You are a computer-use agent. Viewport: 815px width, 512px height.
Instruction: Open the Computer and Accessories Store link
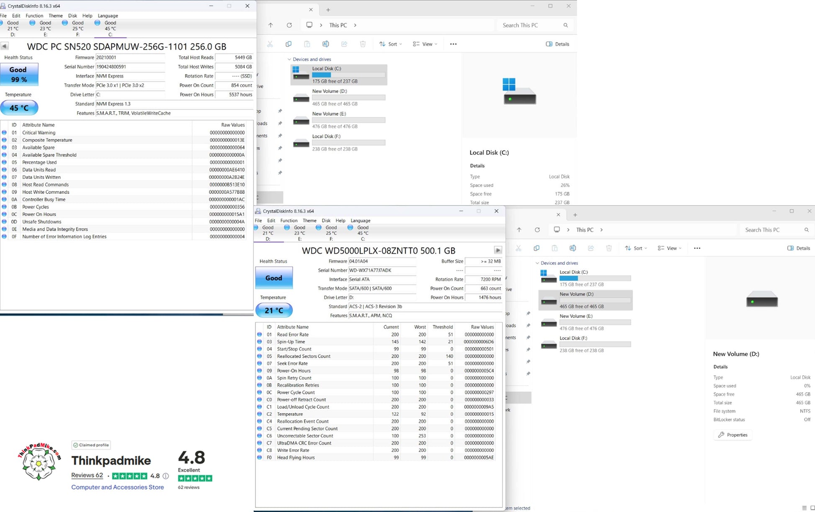click(117, 487)
